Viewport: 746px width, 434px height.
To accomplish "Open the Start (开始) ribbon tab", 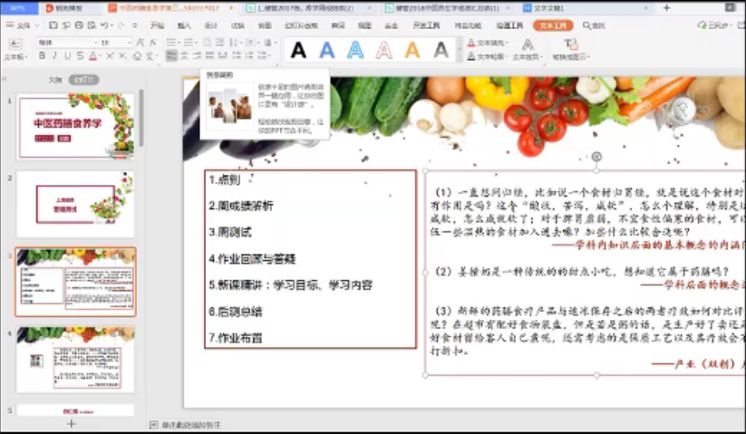I will pyautogui.click(x=157, y=25).
